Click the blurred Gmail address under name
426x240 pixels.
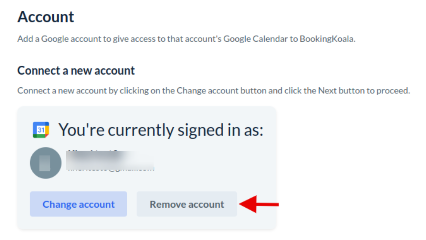(x=111, y=168)
